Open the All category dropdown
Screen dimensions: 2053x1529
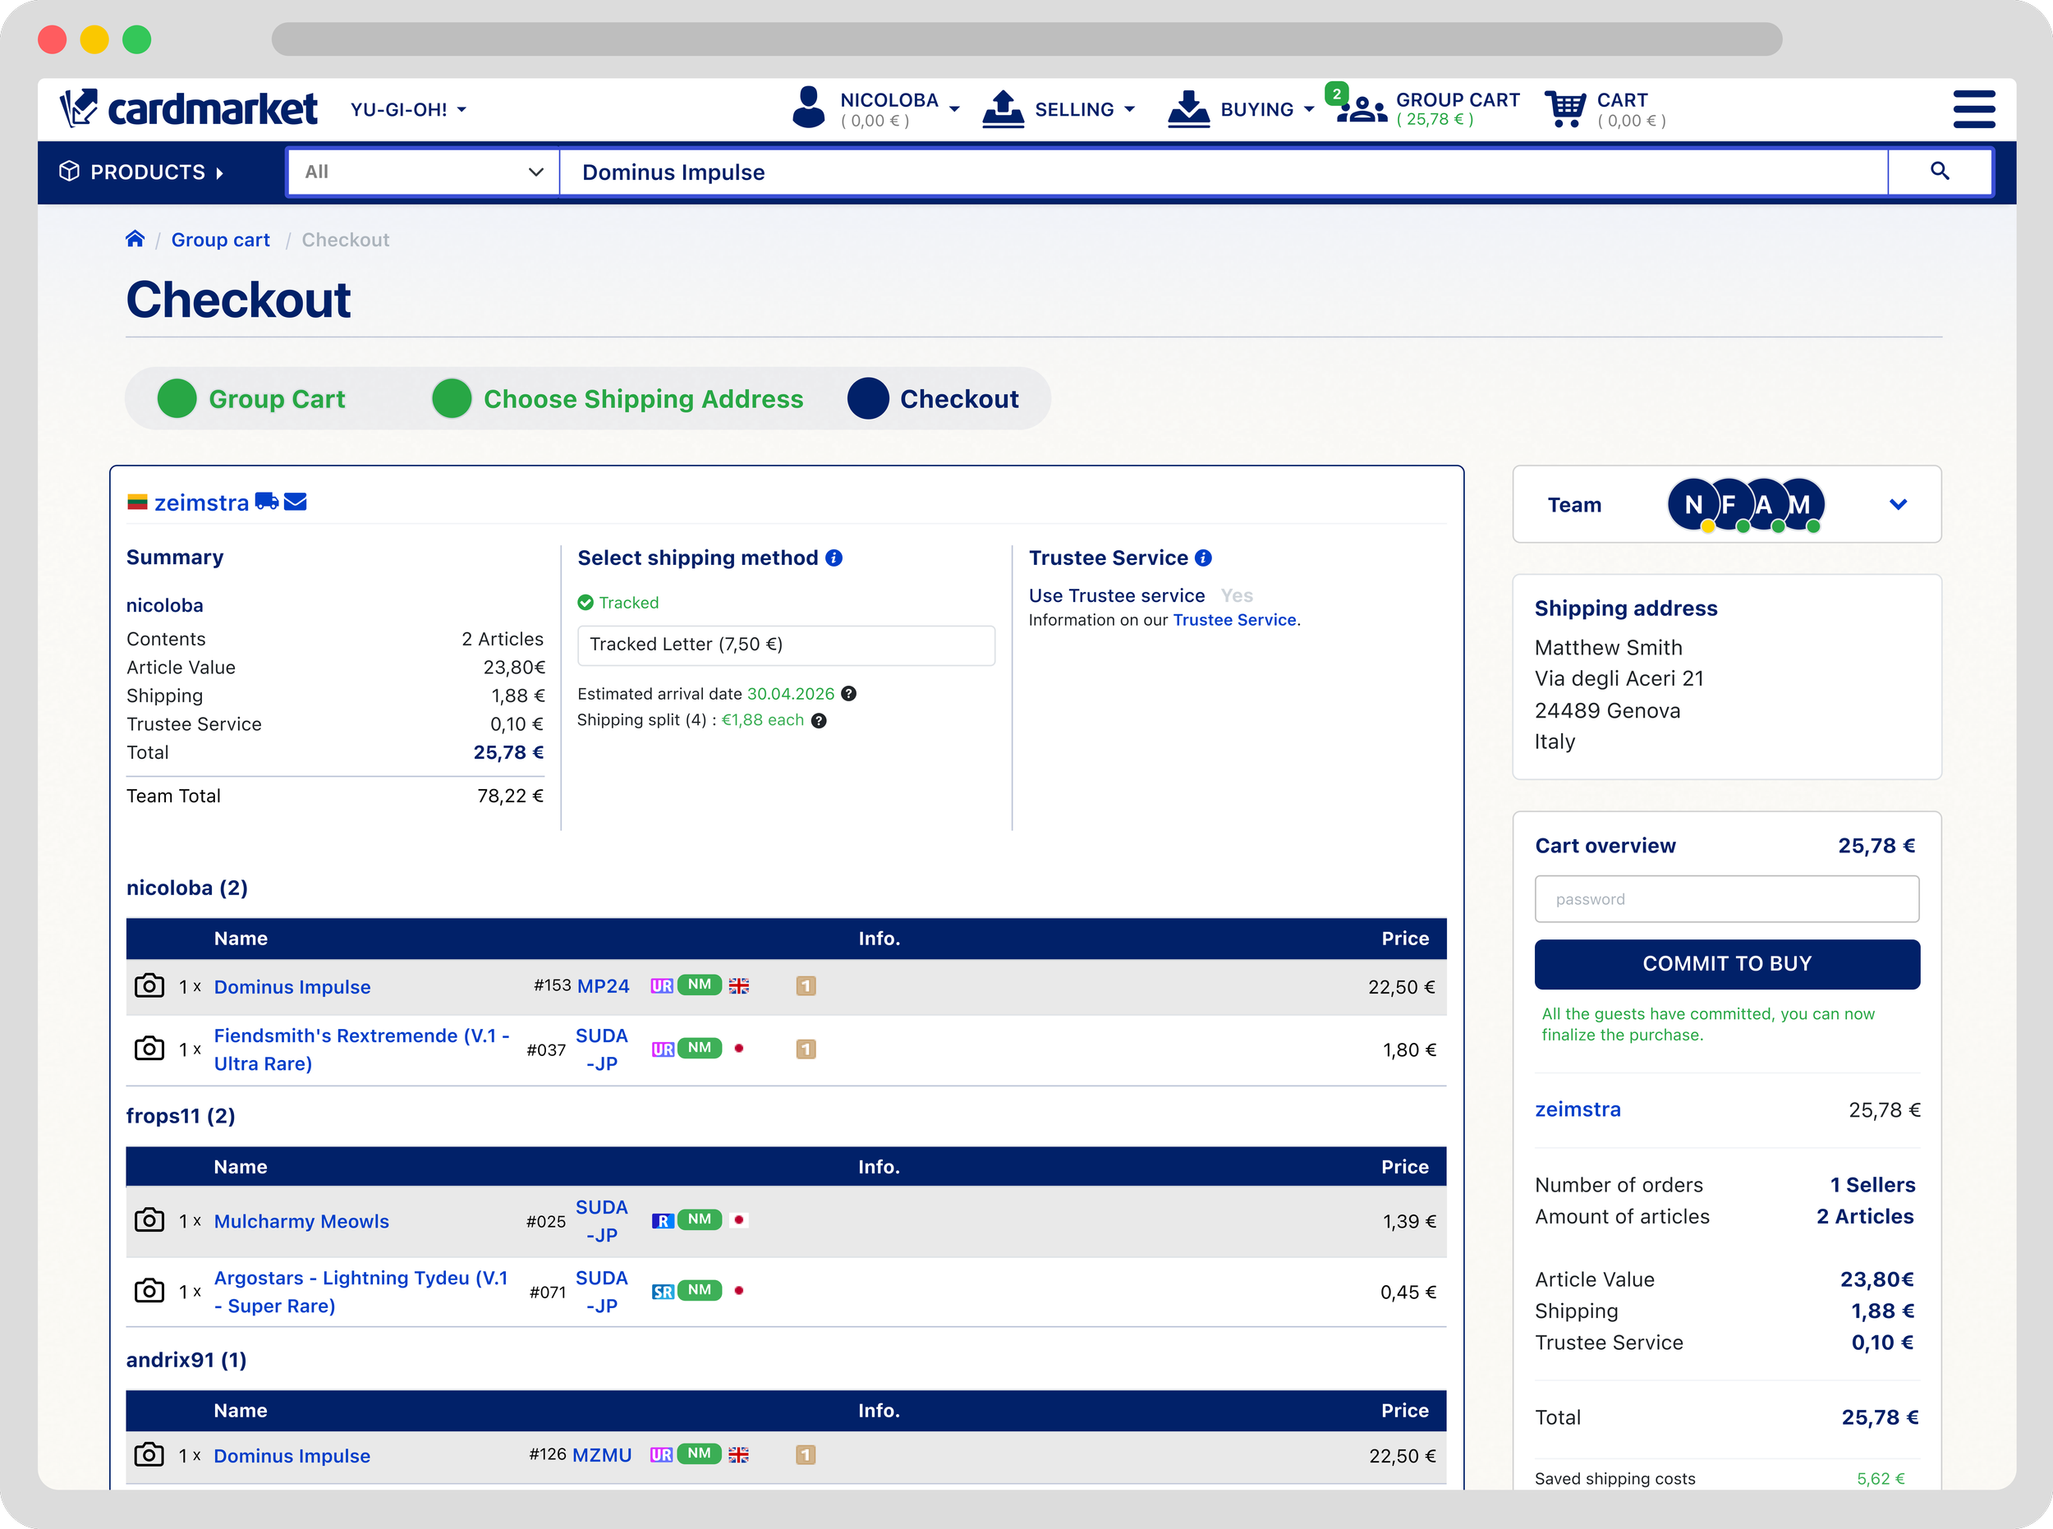click(423, 172)
